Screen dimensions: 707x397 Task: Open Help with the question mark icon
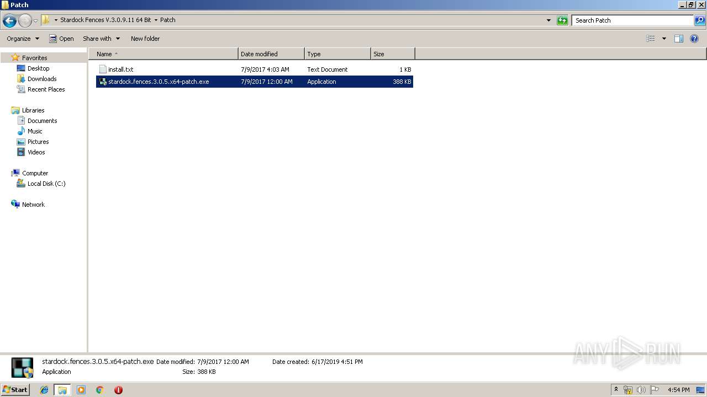(x=695, y=39)
